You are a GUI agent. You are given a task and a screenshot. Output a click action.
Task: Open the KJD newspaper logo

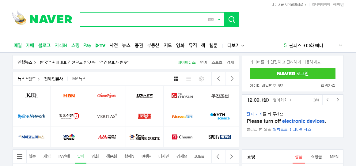tap(32, 96)
